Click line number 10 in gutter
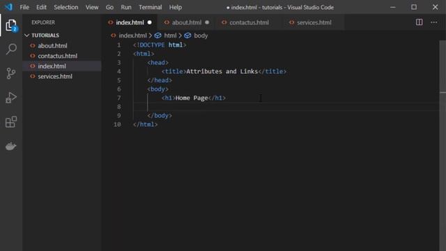446x251 pixels. [x=117, y=124]
